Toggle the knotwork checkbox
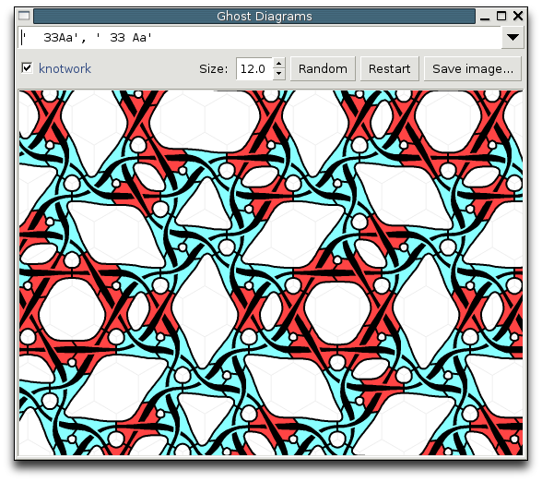This screenshot has height=482, width=542. [27, 68]
